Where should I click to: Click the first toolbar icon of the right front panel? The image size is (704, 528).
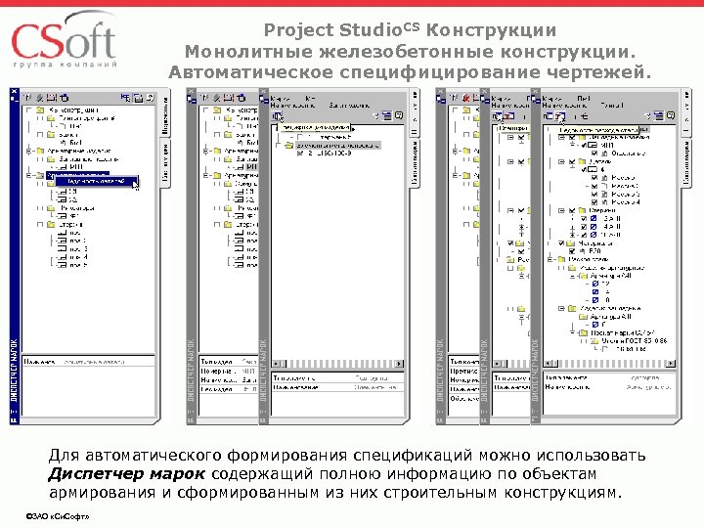pyautogui.click(x=548, y=116)
